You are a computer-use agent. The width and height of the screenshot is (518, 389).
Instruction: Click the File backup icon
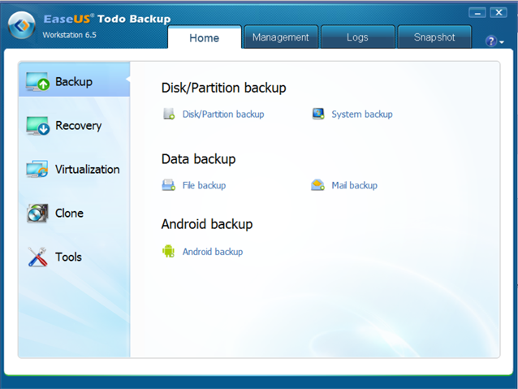[169, 185]
